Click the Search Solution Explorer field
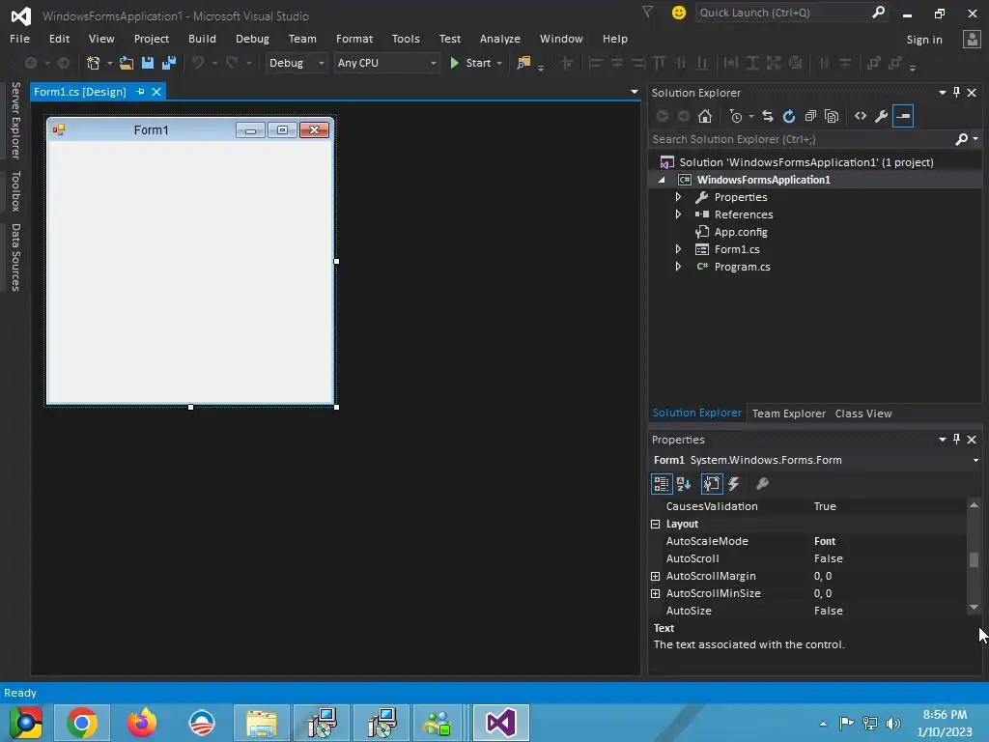The height and width of the screenshot is (742, 989). coord(803,139)
